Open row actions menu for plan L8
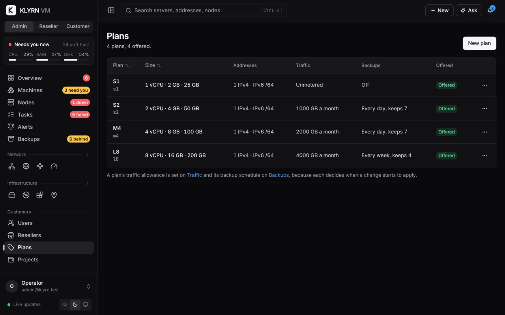The width and height of the screenshot is (505, 315). pos(484,156)
